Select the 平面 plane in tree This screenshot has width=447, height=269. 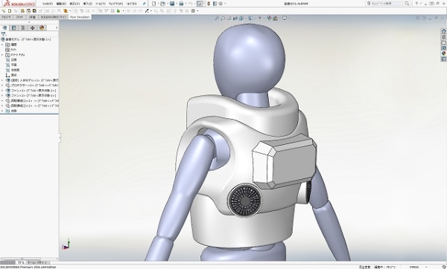(x=14, y=65)
